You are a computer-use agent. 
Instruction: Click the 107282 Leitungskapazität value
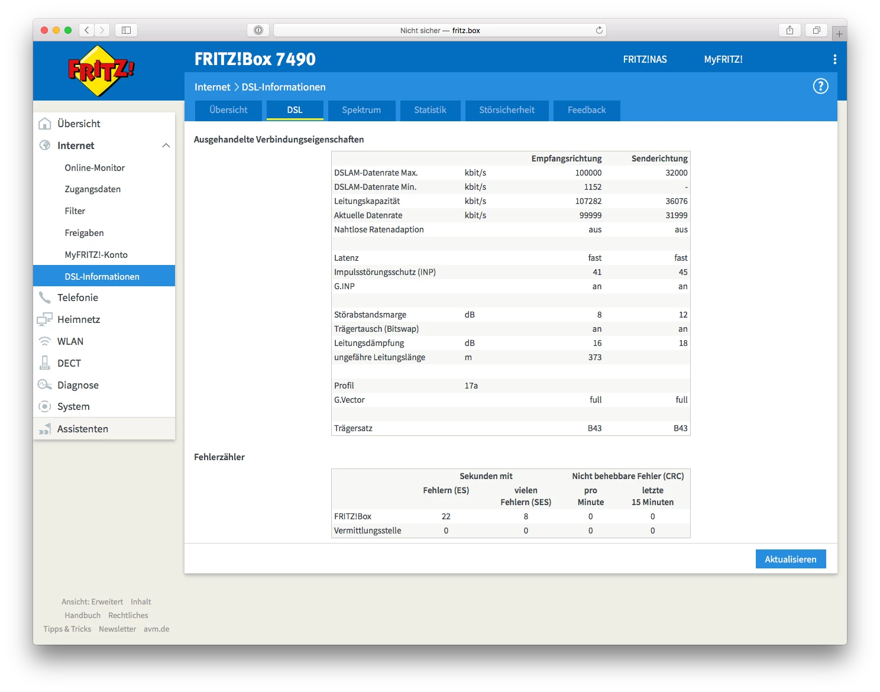point(588,201)
